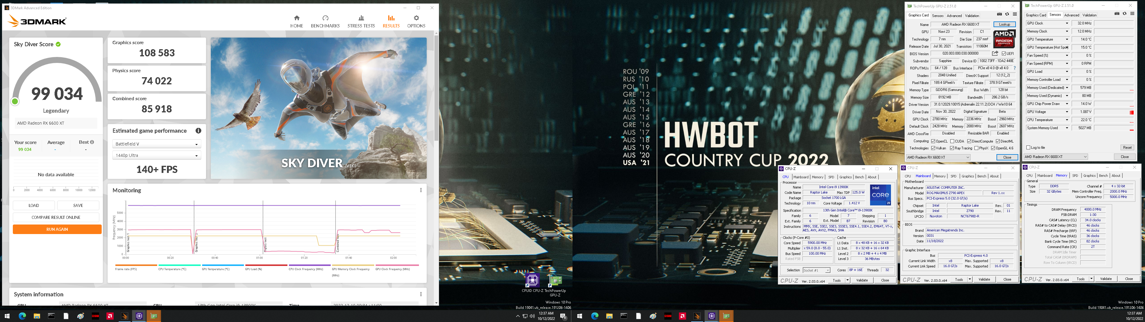Open the Monitoring panel three-dot menu
This screenshot has height=322, width=1145.
(x=421, y=190)
